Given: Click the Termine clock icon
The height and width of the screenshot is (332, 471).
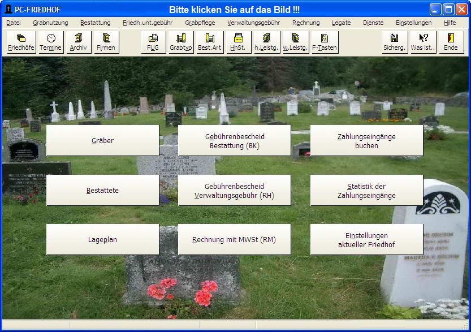Looking at the screenshot, I should [x=51, y=42].
